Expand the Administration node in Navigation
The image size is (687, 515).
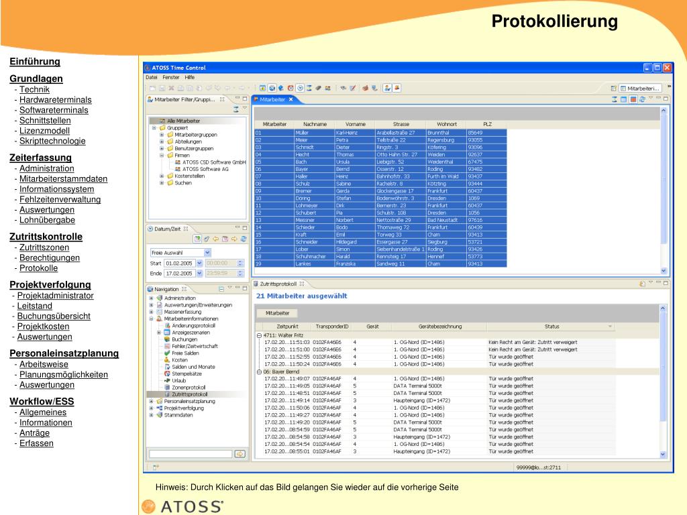click(x=151, y=298)
